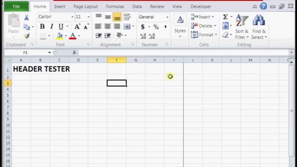Switch to the View tab

pyautogui.click(x=177, y=6)
